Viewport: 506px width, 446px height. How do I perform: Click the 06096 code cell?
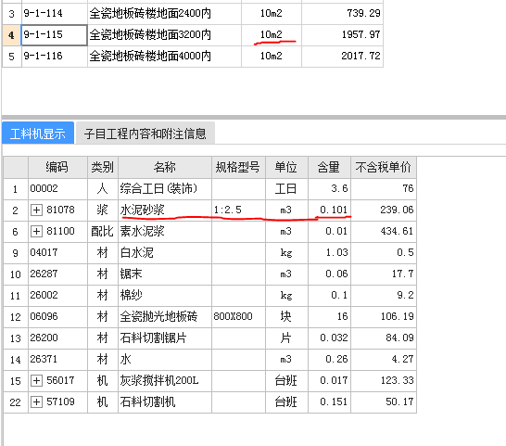tap(57, 317)
